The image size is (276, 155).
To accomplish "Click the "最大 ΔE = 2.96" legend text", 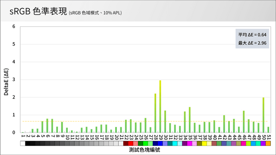I will tap(252, 43).
